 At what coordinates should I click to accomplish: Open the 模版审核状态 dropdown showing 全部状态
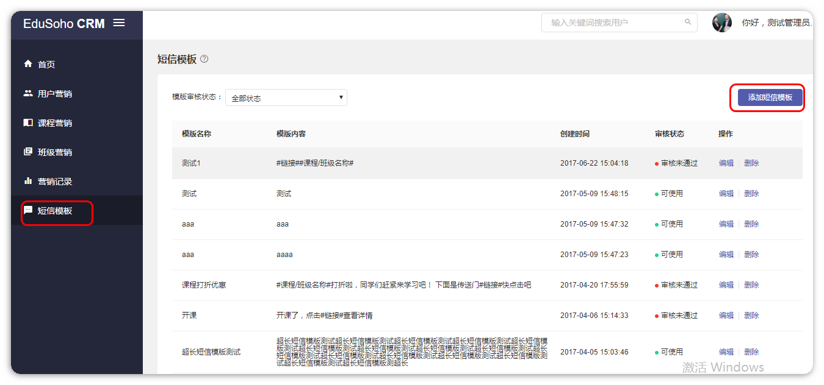point(286,97)
